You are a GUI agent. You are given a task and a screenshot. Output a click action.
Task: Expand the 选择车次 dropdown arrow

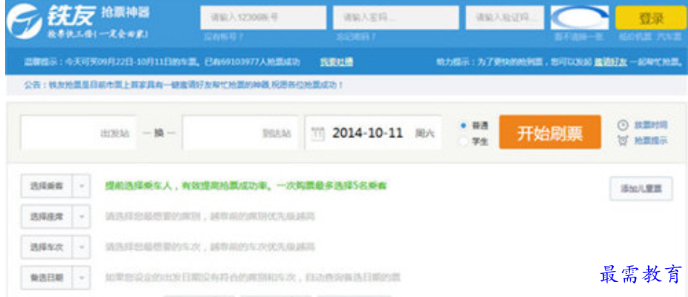pyautogui.click(x=82, y=247)
